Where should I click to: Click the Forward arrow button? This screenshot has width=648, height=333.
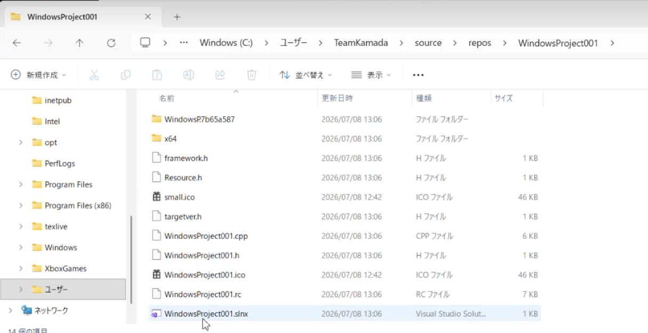click(48, 43)
